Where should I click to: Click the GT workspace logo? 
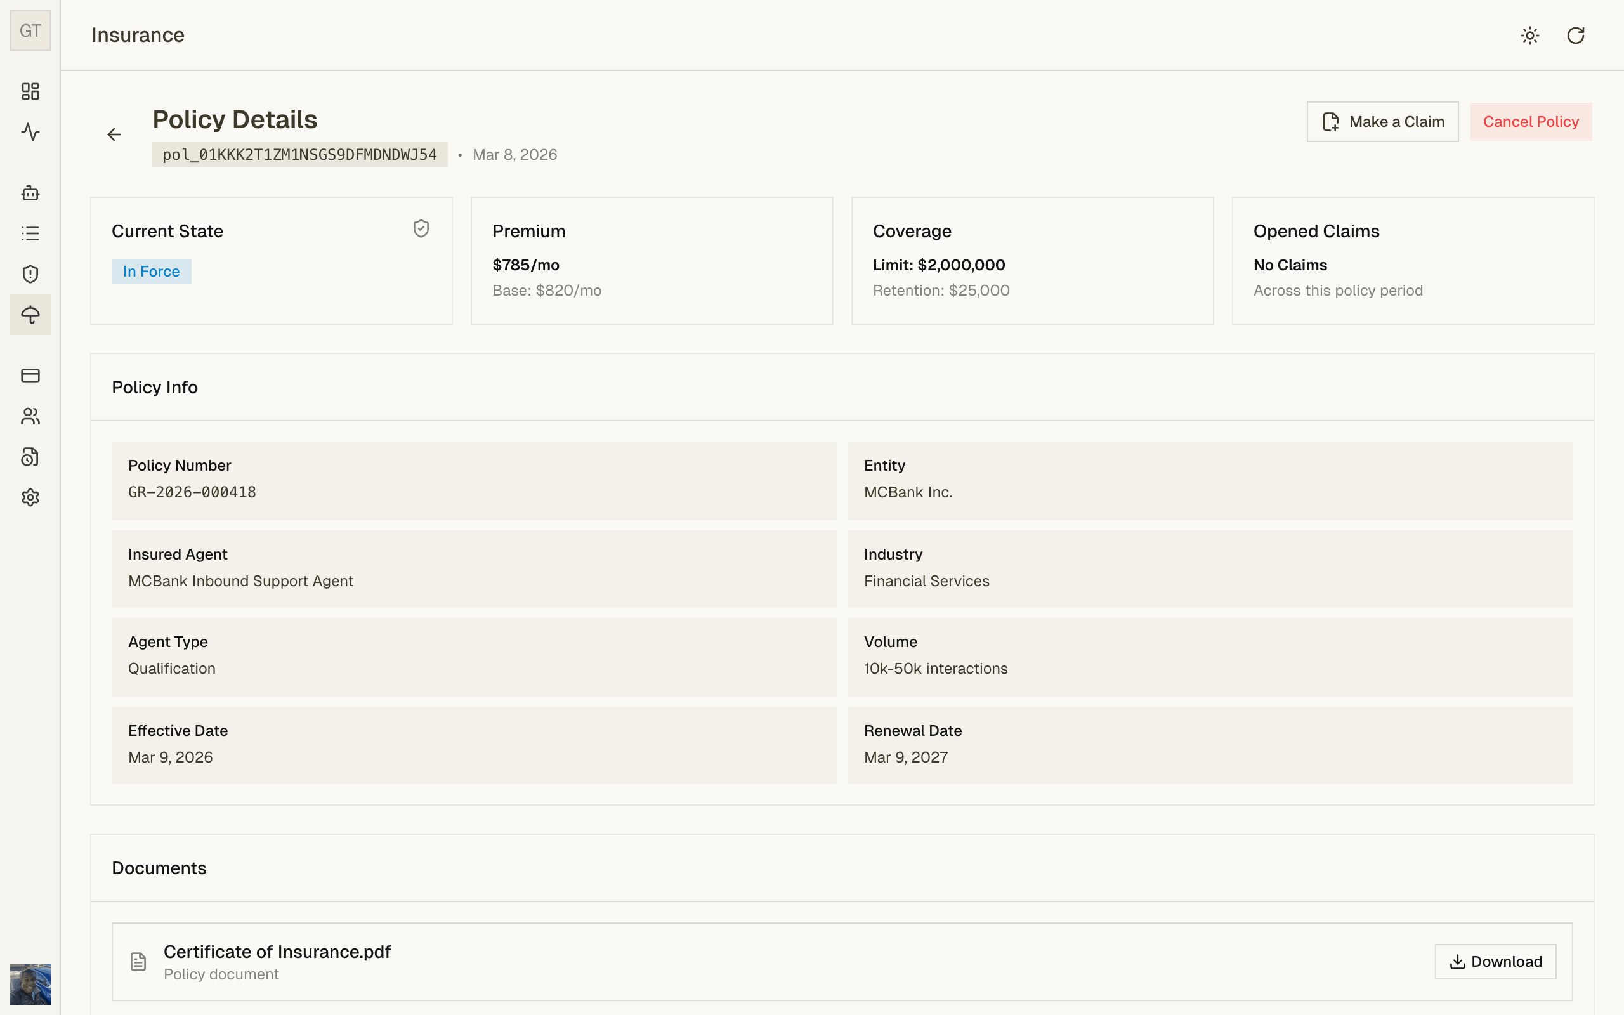pos(30,31)
